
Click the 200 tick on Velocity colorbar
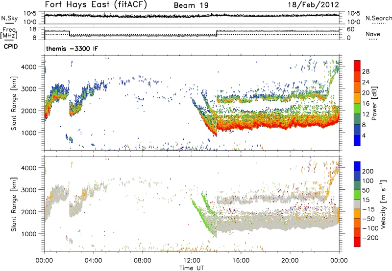coord(368,171)
